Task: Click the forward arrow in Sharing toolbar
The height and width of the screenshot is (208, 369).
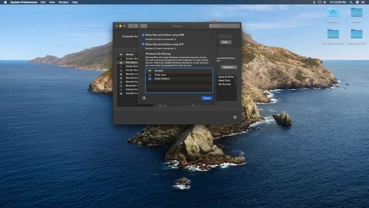Action: point(136,25)
